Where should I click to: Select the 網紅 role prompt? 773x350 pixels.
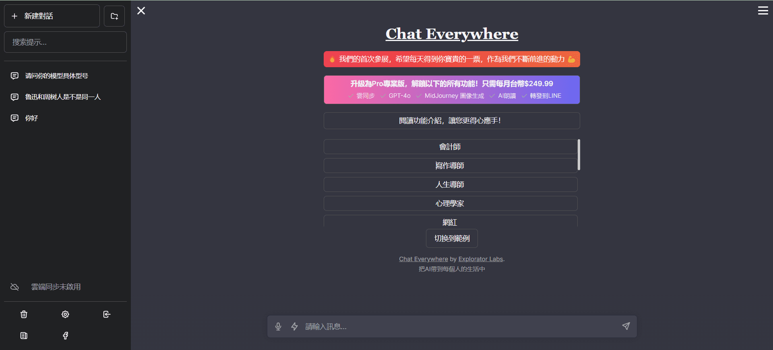[450, 221]
